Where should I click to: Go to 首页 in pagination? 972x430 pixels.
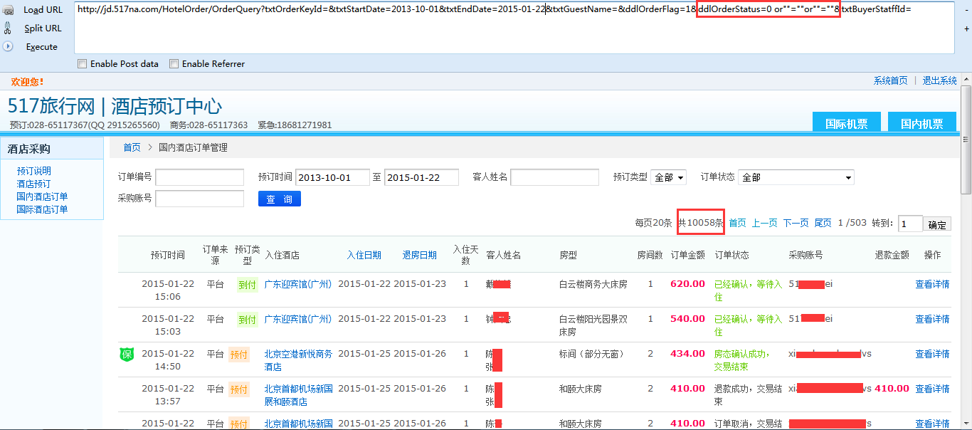click(738, 223)
